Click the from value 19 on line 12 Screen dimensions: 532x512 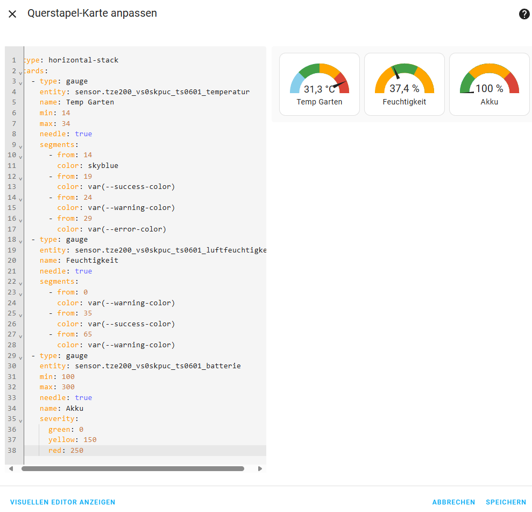[88, 176]
